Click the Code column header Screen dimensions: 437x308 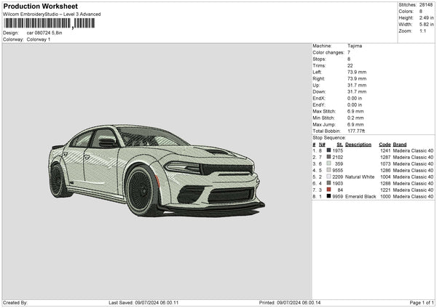(x=385, y=144)
